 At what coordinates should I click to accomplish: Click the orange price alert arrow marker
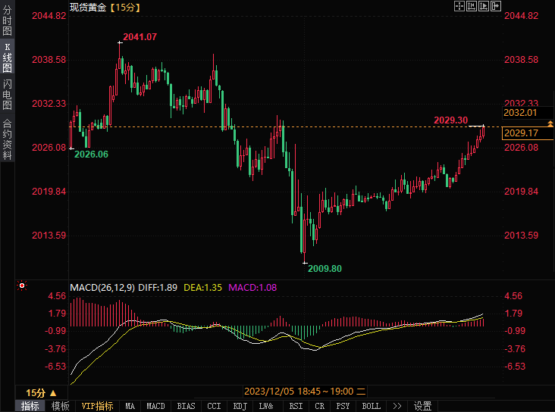pos(550,123)
